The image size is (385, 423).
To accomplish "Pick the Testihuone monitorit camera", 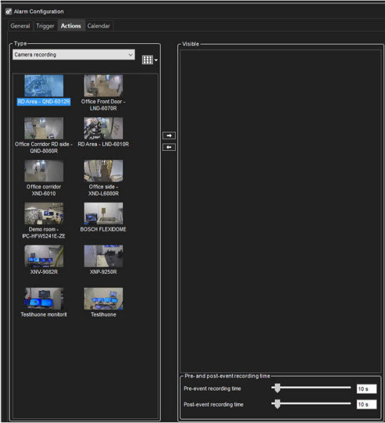I will click(43, 299).
